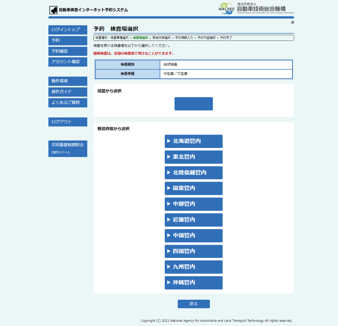Expand 四国管内 region
The width and height of the screenshot is (338, 326).
(x=194, y=251)
